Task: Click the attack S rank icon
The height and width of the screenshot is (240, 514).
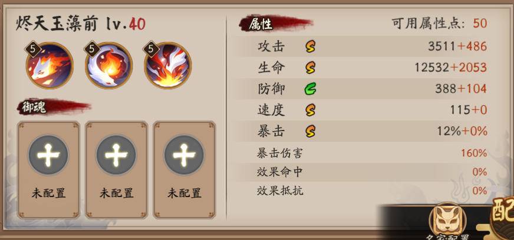Action: (x=310, y=46)
